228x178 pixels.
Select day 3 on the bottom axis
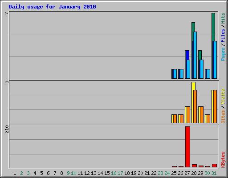[28, 173]
